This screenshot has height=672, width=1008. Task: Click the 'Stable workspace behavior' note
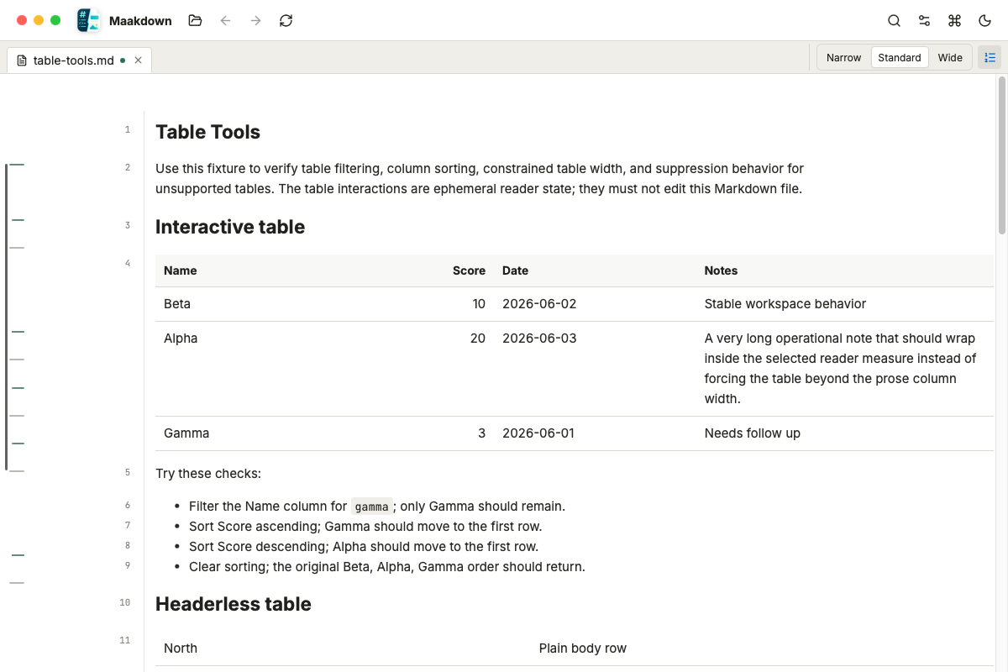pos(785,304)
